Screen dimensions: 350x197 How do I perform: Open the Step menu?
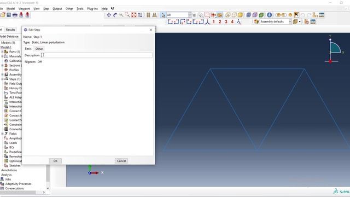[x=46, y=9]
